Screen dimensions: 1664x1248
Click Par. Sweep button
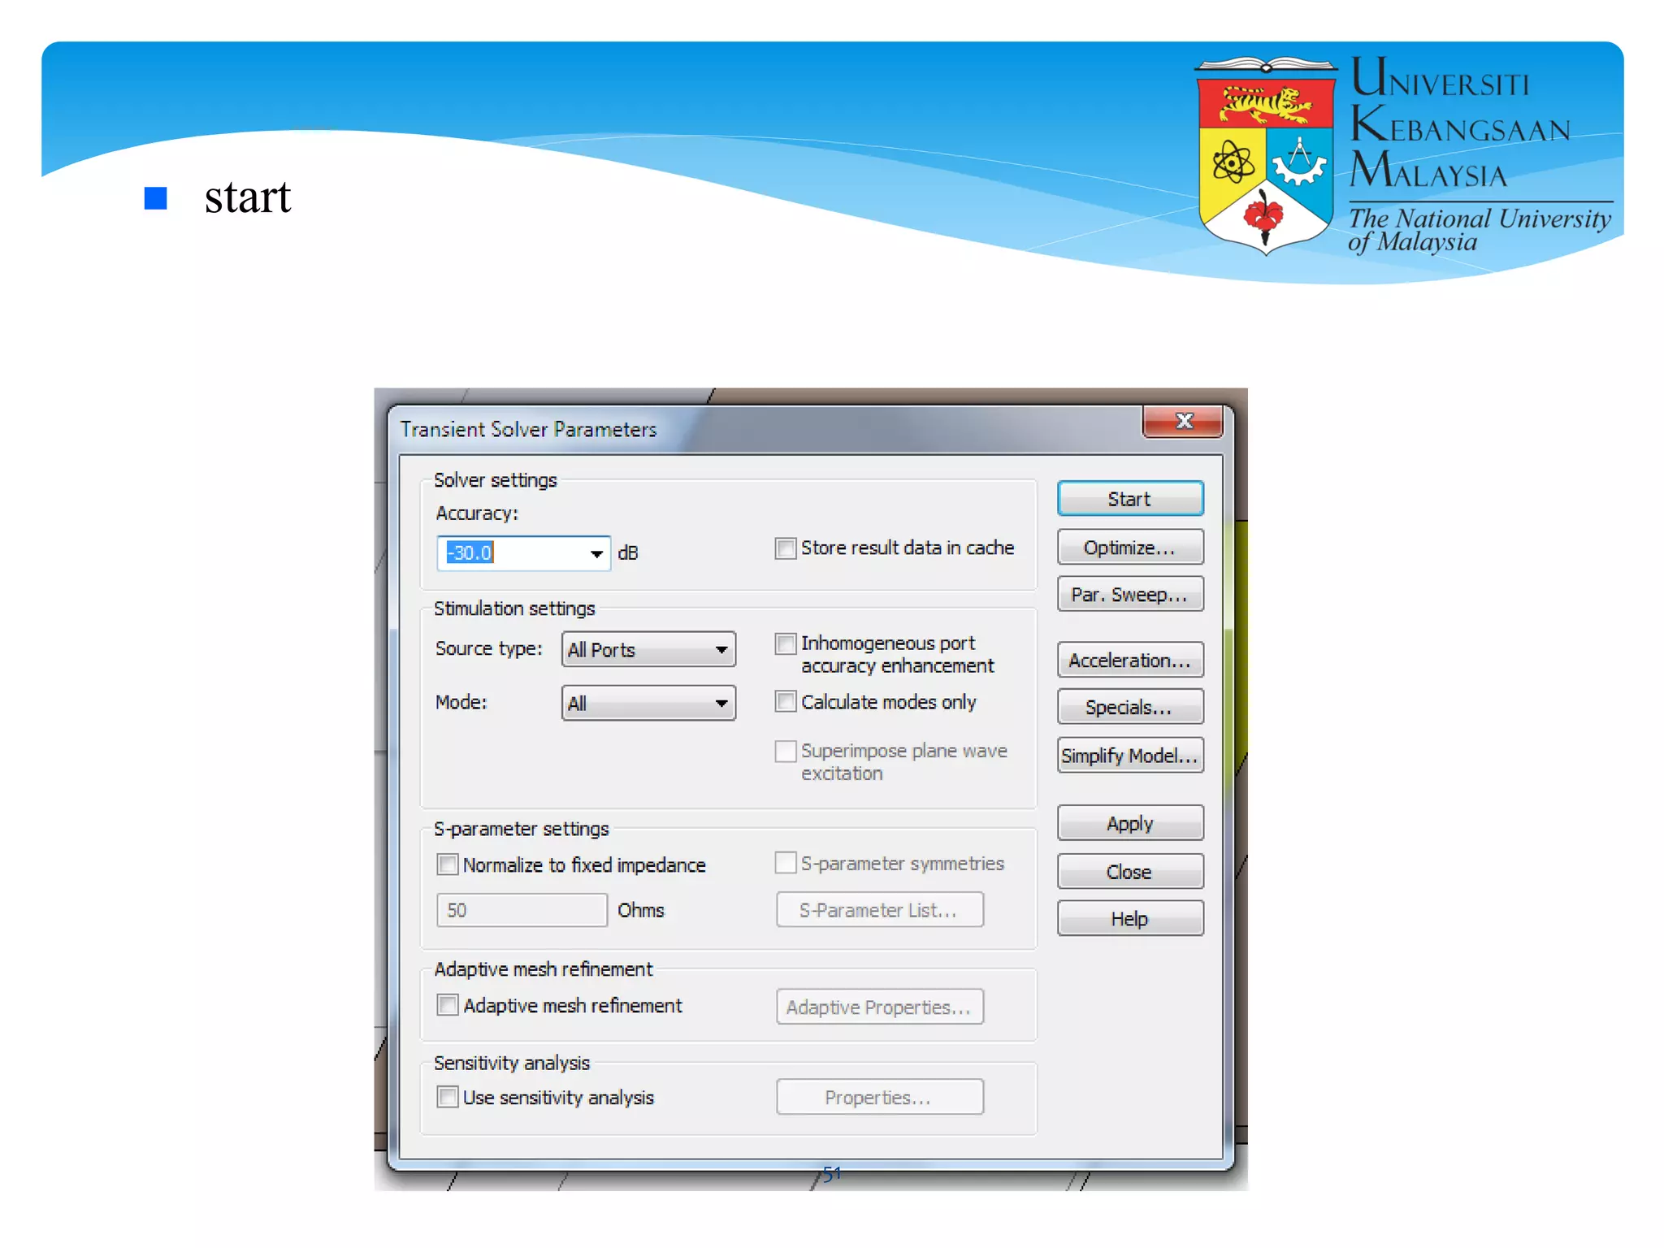pos(1129,595)
